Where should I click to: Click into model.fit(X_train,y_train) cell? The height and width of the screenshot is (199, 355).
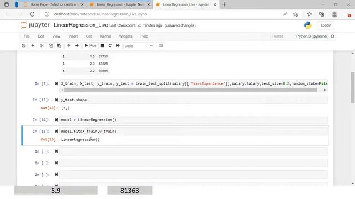pyautogui.click(x=194, y=132)
